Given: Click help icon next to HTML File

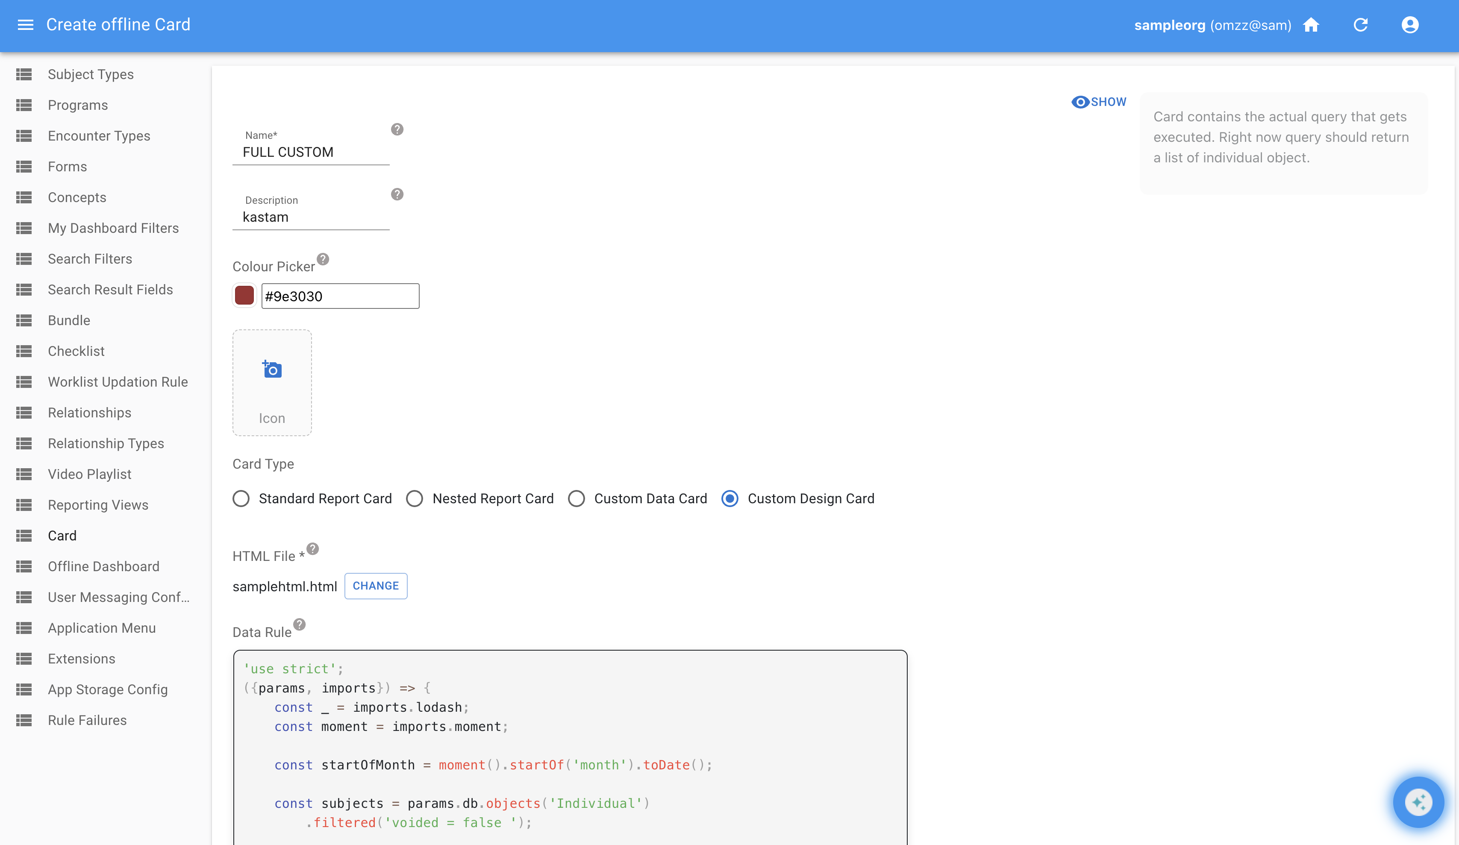Looking at the screenshot, I should 313,549.
